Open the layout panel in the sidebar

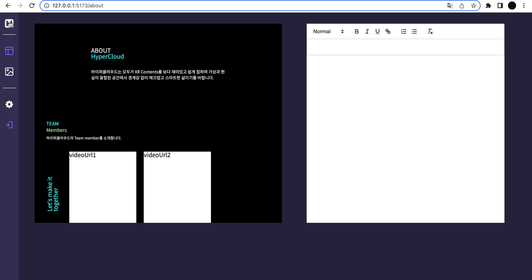coord(9,51)
